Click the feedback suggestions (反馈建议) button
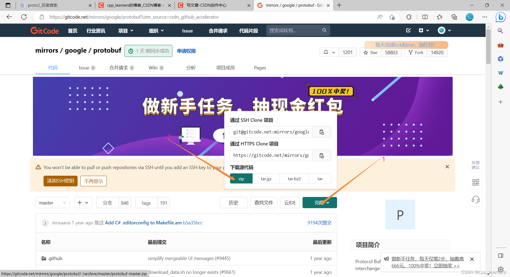Viewport: 510px width, 277px height. [475, 165]
